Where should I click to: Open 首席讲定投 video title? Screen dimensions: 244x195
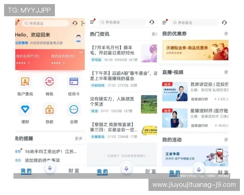209,84
